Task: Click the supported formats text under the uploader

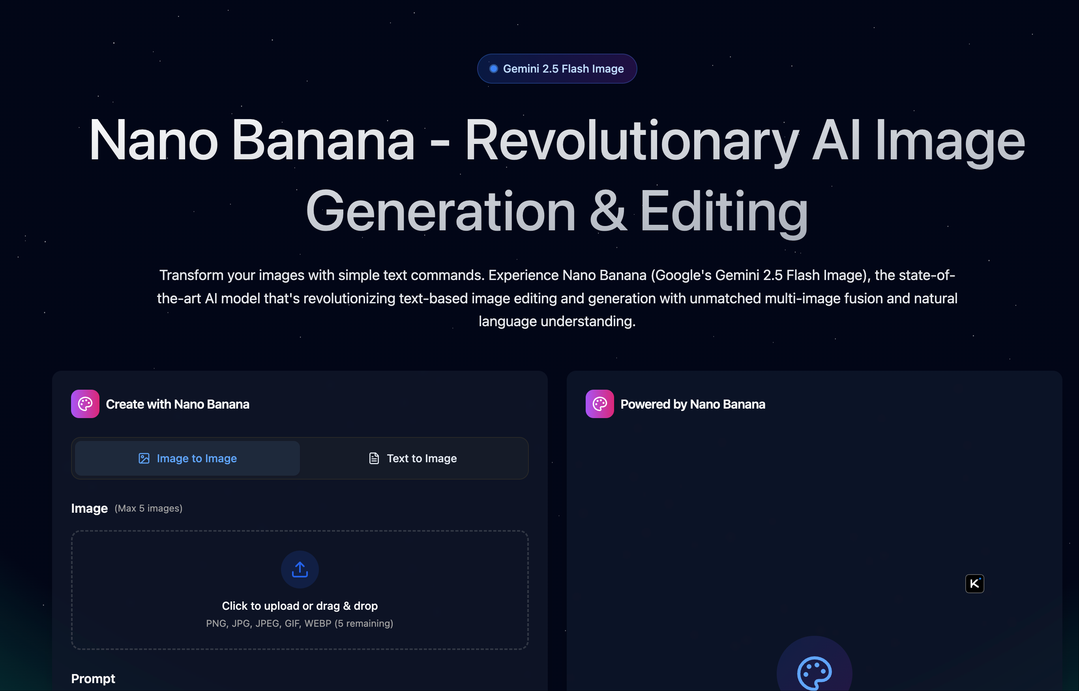Action: [300, 623]
